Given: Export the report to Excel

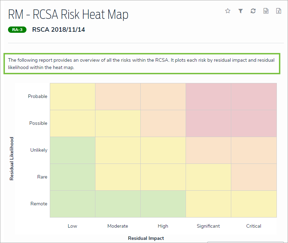Looking at the screenshot, I should (279, 11).
